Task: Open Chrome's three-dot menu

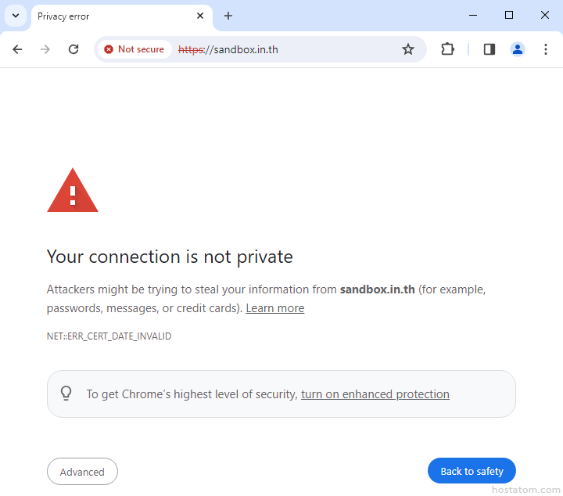Action: pos(546,49)
